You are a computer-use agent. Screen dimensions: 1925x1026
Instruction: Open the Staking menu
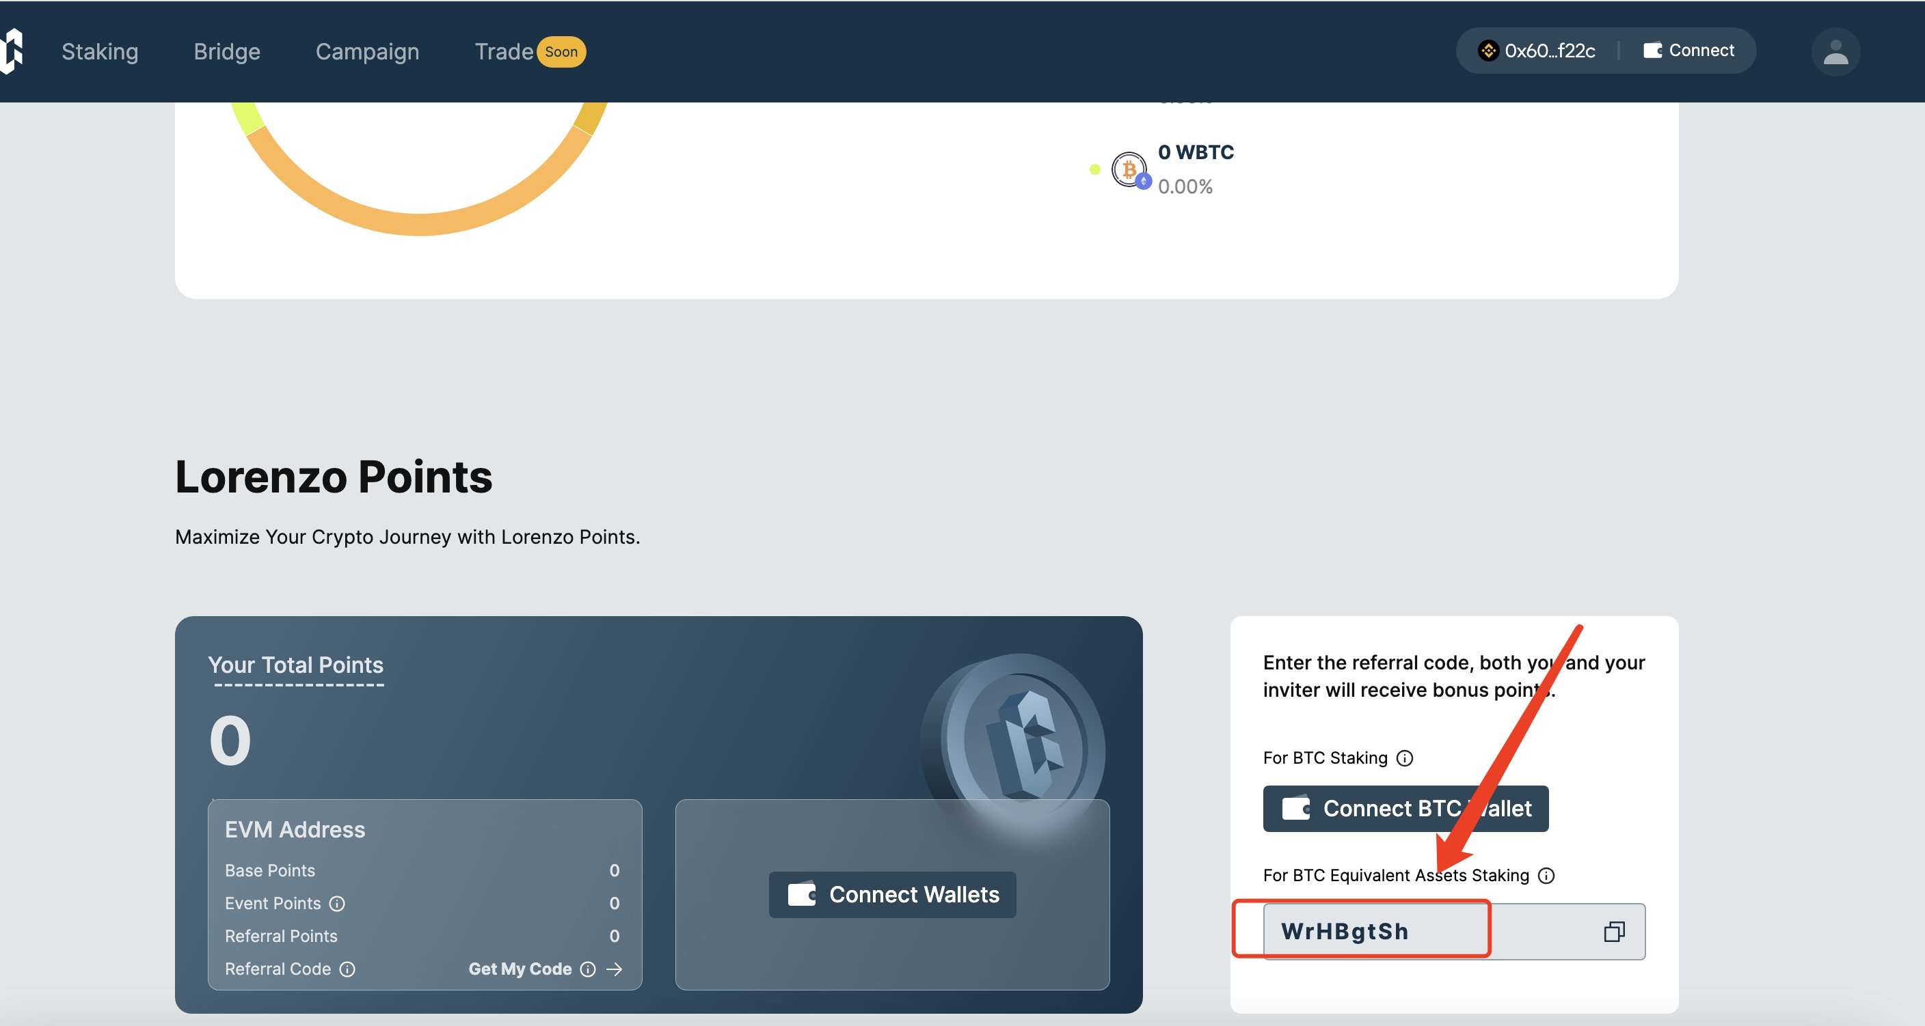click(99, 51)
